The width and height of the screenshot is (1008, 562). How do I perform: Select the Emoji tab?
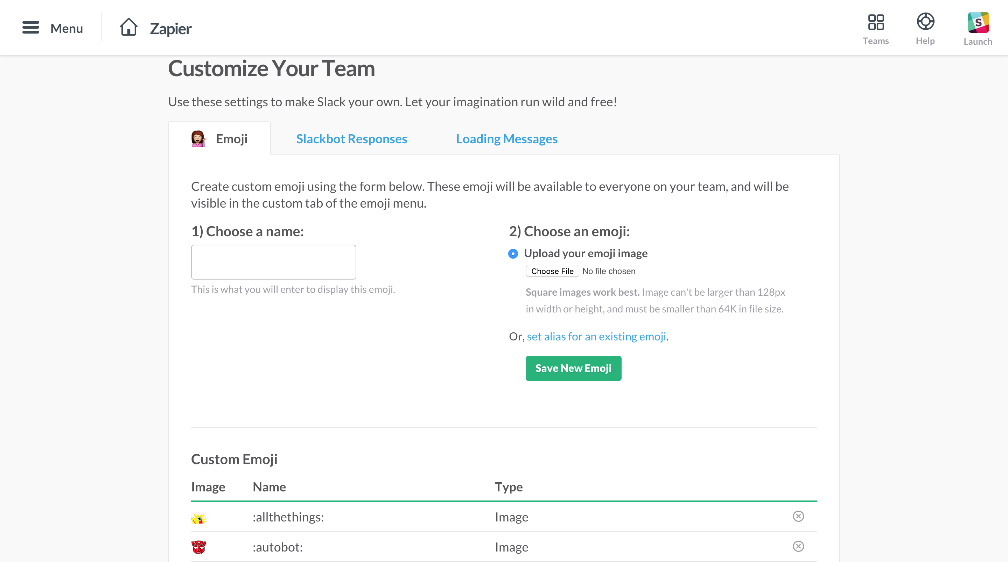[x=219, y=139]
